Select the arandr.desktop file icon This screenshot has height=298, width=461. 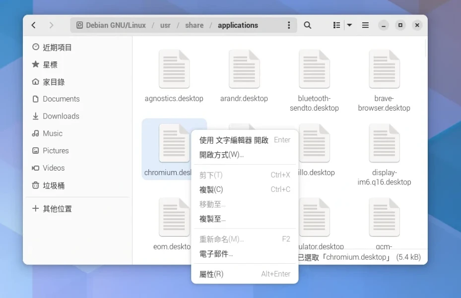click(x=244, y=69)
